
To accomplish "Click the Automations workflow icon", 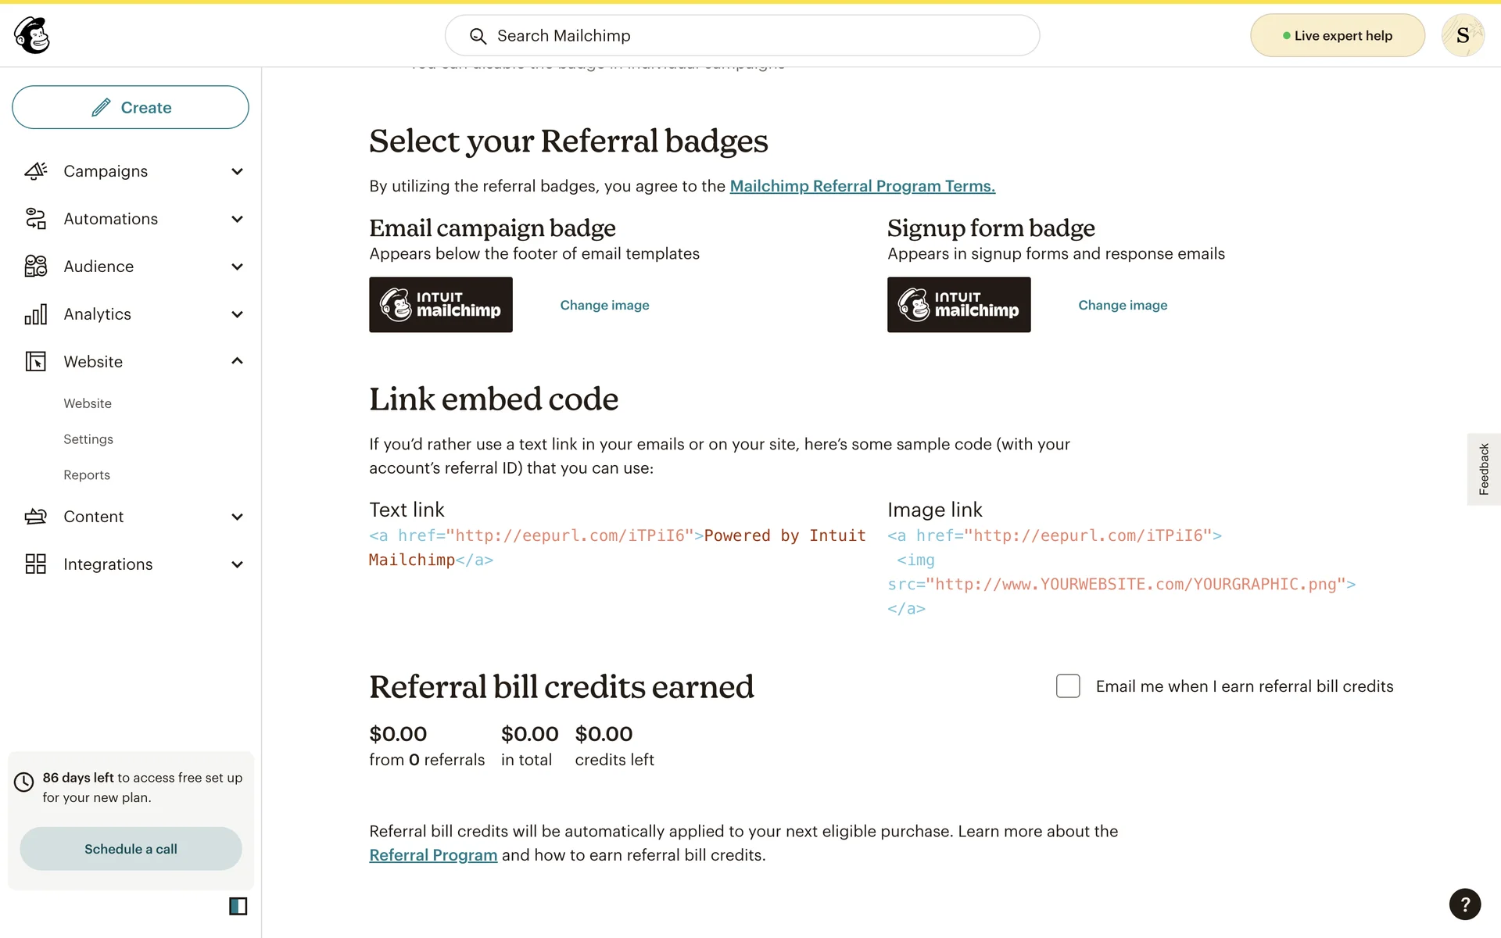I will coord(36,219).
